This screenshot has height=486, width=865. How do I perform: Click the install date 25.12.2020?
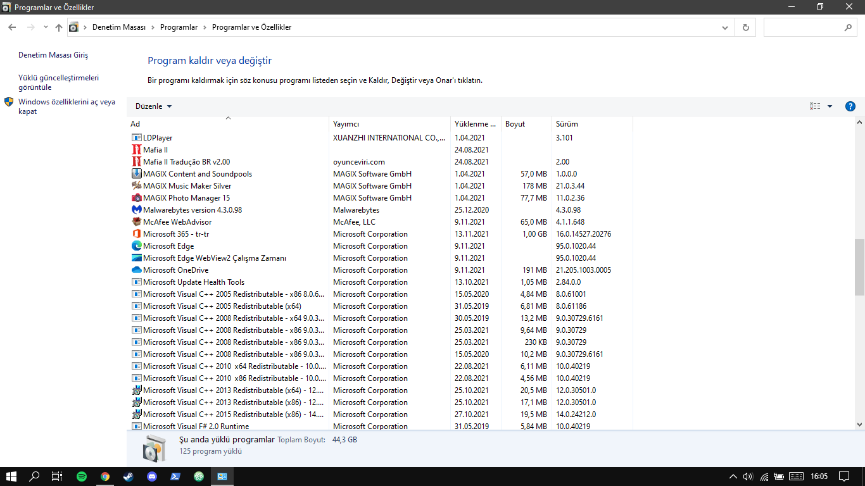[472, 209]
